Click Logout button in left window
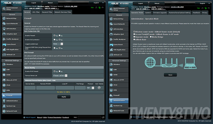 (x=34, y=3)
